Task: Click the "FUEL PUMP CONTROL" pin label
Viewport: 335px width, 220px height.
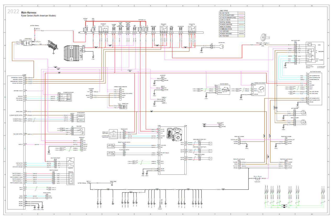Action: point(18,134)
